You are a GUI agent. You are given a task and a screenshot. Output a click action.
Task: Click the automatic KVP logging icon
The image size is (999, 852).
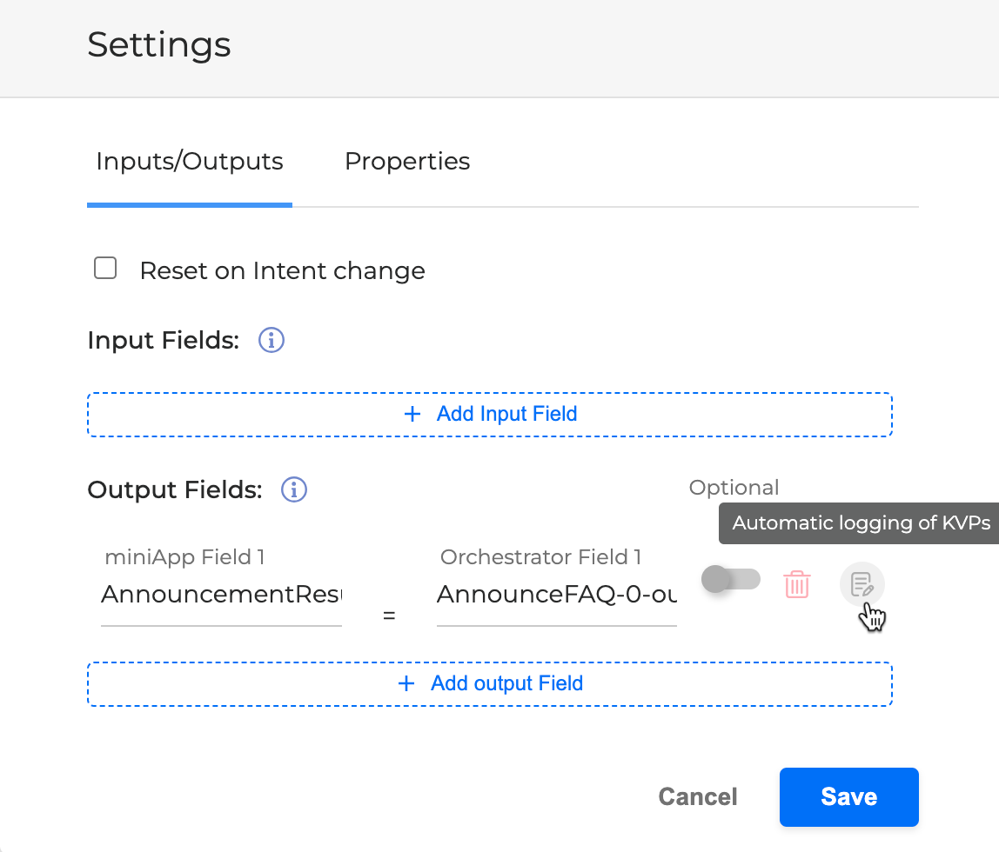tap(862, 584)
